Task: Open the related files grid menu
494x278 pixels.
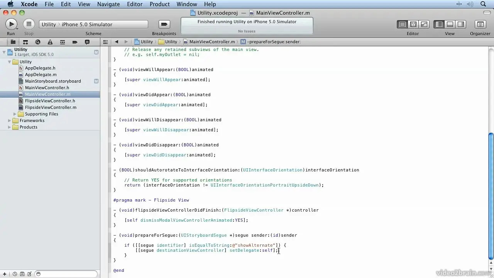Action: (105, 42)
